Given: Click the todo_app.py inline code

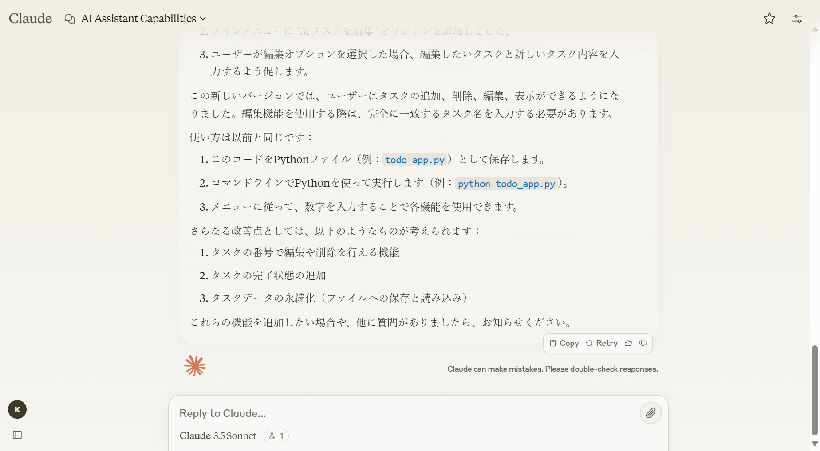Looking at the screenshot, I should click(414, 160).
